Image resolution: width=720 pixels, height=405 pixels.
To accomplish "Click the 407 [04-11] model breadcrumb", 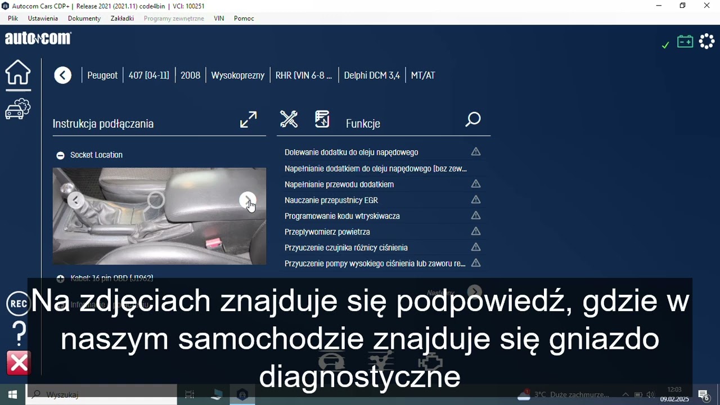I will point(148,75).
